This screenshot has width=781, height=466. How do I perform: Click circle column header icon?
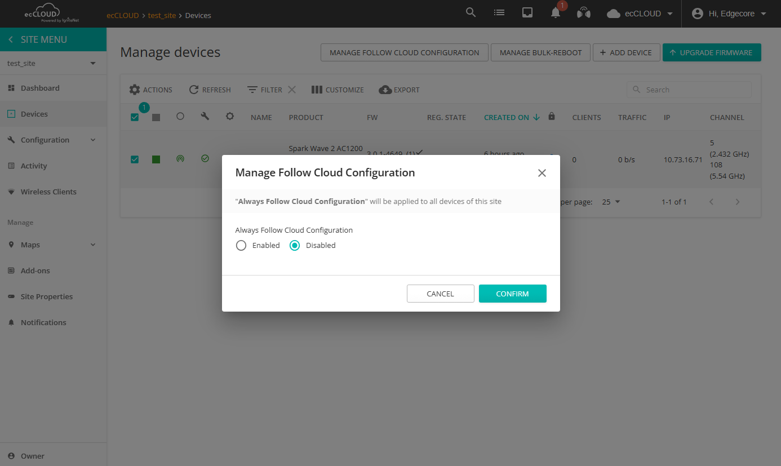(180, 116)
